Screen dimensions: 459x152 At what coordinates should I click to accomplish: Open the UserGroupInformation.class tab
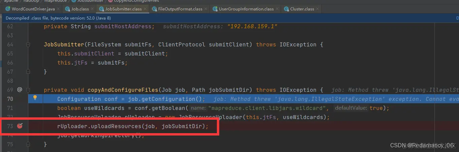[x=245, y=9]
